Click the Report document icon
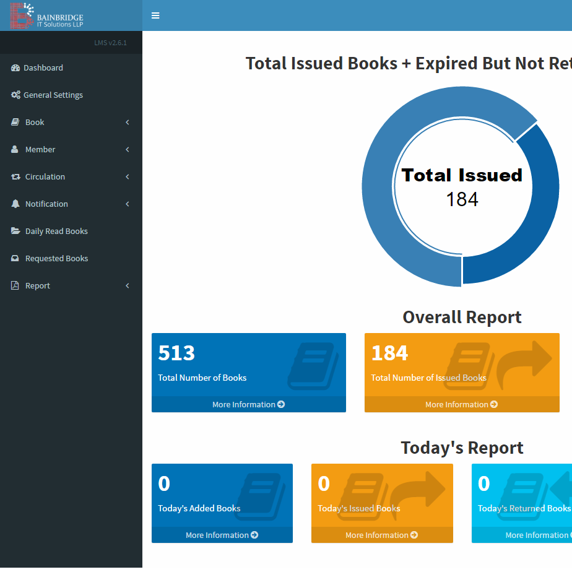 14,285
